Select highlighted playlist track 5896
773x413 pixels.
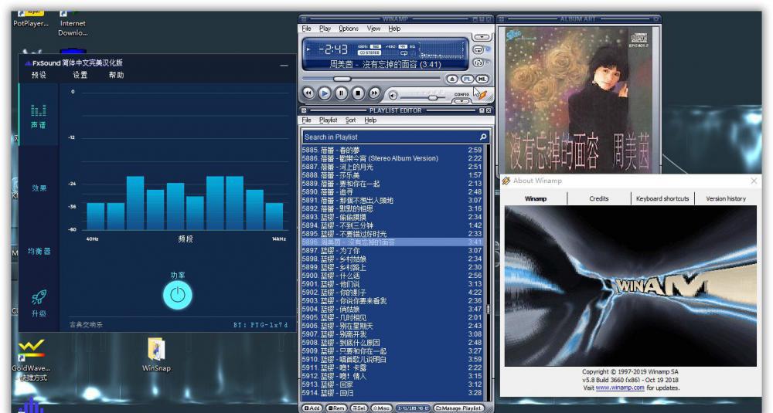coord(392,242)
